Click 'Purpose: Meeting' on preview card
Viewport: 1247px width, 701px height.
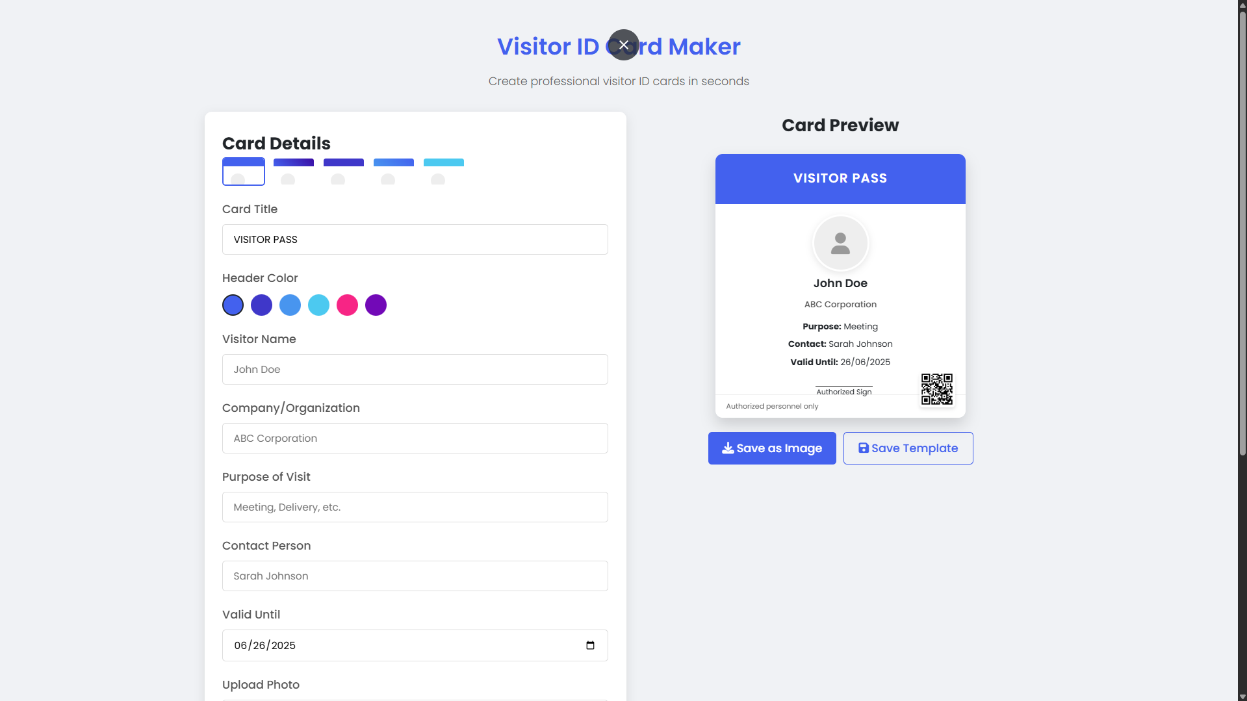pyautogui.click(x=840, y=326)
